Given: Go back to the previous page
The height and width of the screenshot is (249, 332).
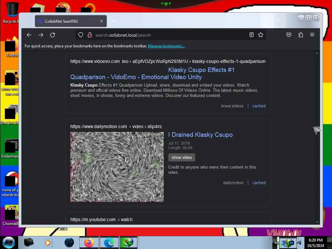Looking at the screenshot, I should [x=29, y=35].
